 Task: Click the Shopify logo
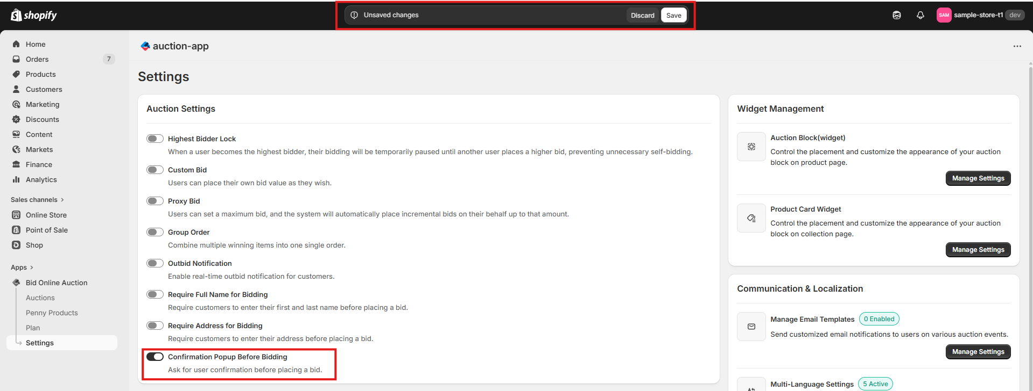click(x=34, y=15)
